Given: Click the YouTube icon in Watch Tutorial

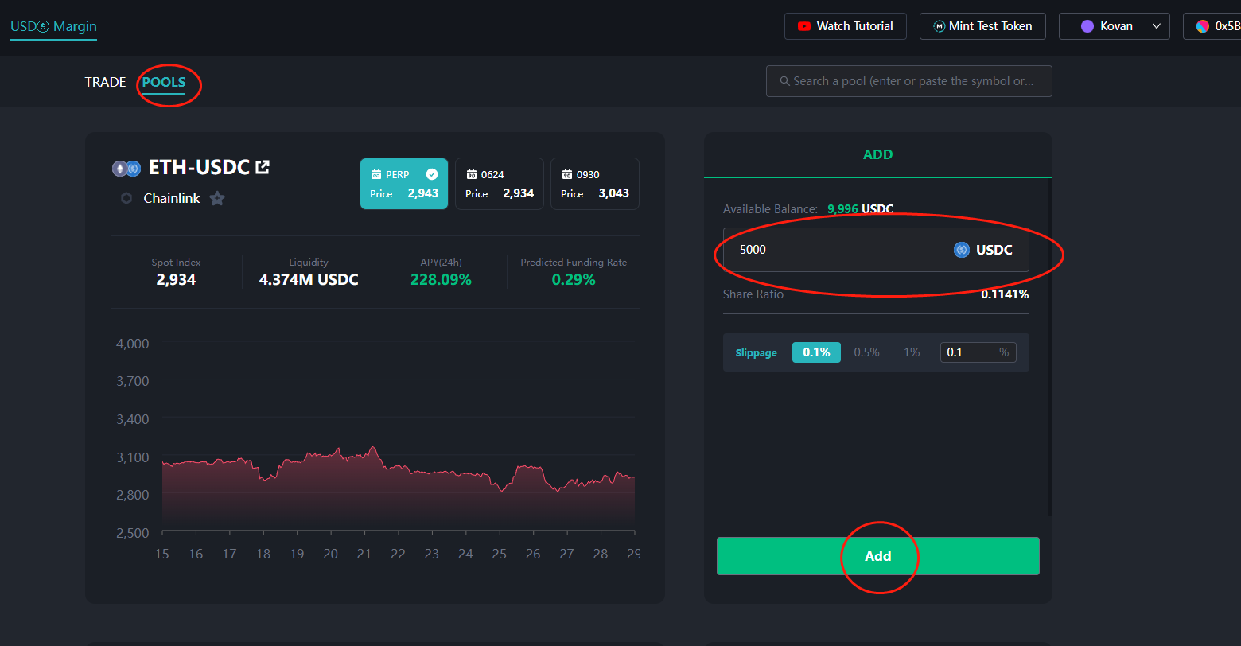Looking at the screenshot, I should click(803, 26).
